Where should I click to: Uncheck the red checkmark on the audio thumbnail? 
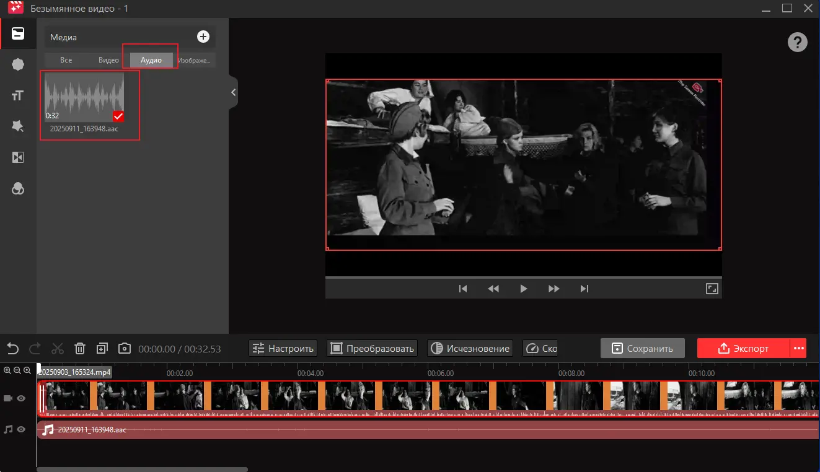118,116
